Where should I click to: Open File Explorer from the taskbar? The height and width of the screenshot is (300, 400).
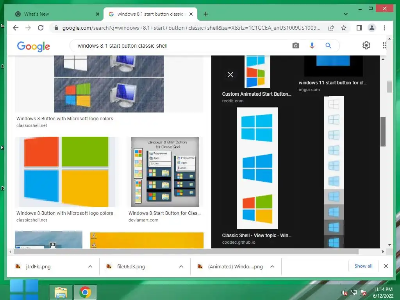[x=61, y=292]
